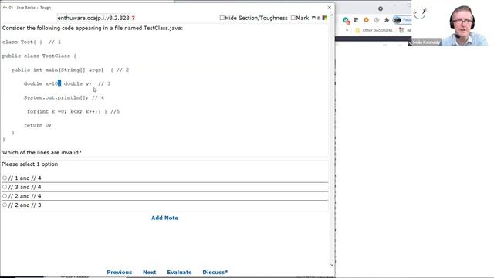This screenshot has width=494, height=278.
Task: Click the orange round extension icon in Chrome
Action: coord(366,20)
